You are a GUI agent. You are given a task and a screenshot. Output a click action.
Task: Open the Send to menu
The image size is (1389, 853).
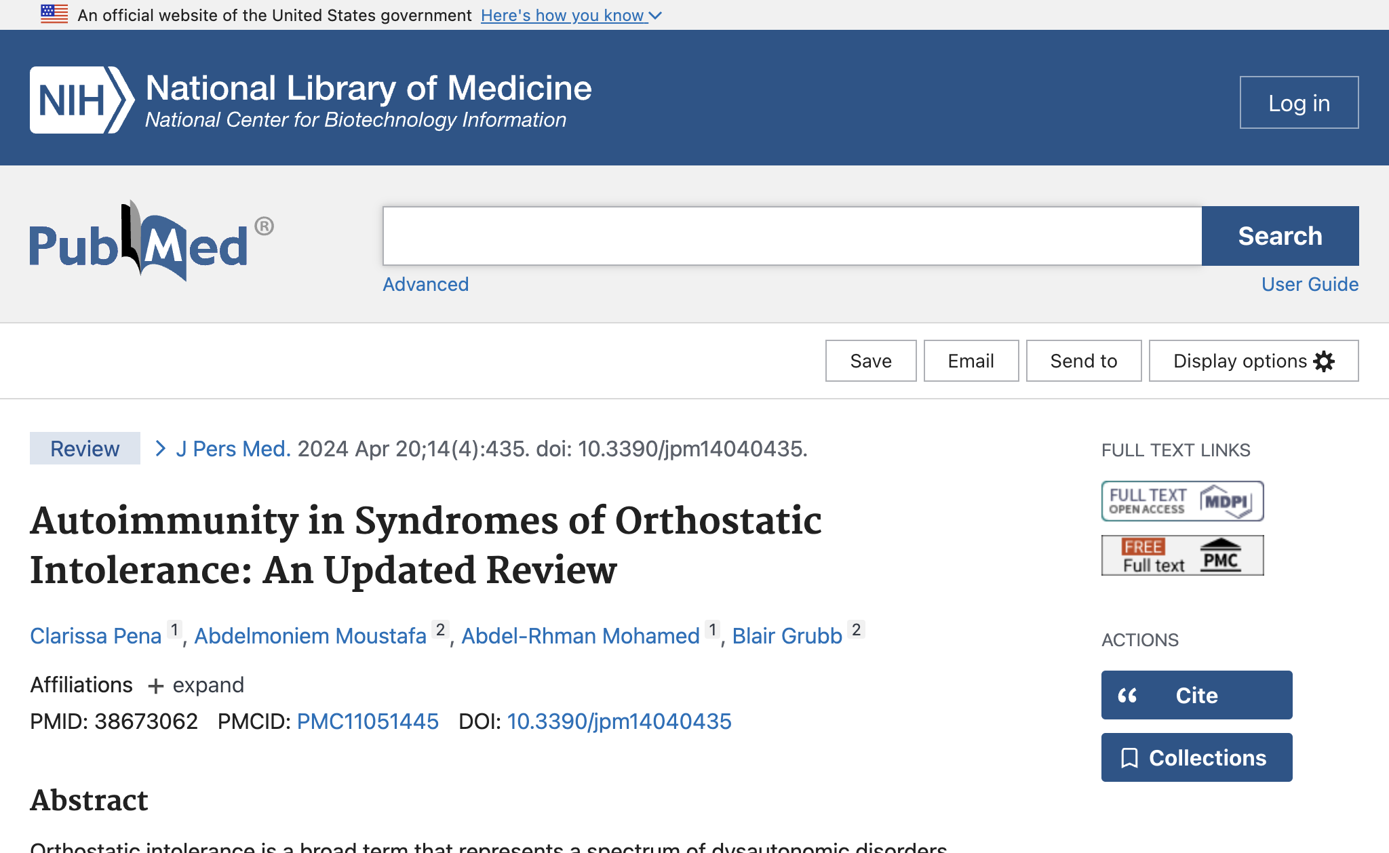[x=1084, y=361]
